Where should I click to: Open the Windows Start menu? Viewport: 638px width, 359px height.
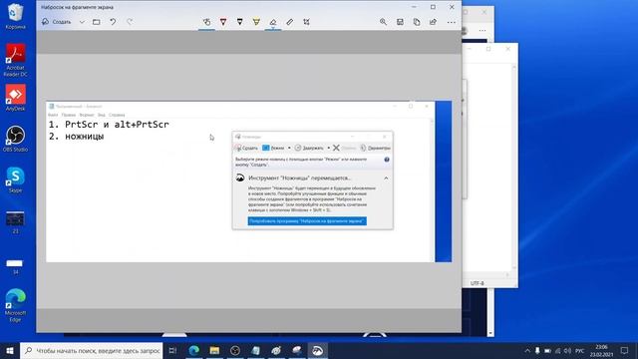click(x=10, y=350)
